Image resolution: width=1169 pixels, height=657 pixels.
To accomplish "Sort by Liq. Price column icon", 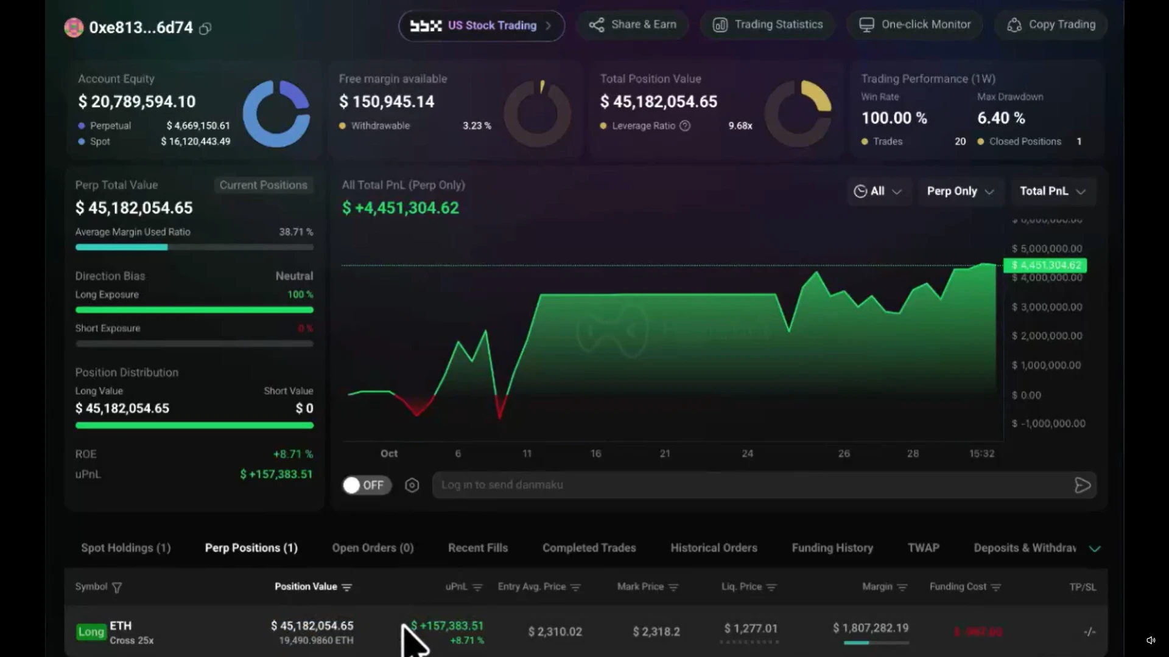I will 771,588.
